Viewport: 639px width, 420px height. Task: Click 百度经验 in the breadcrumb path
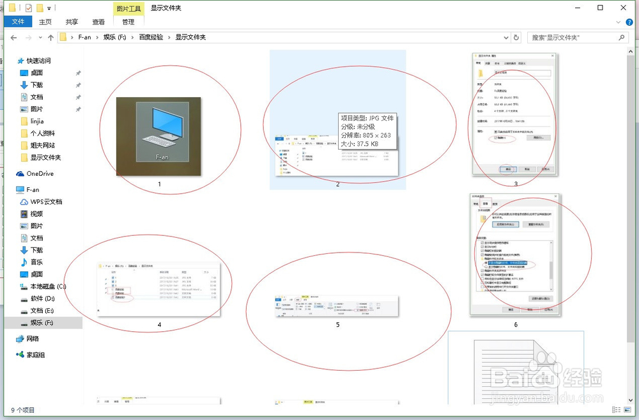(151, 37)
